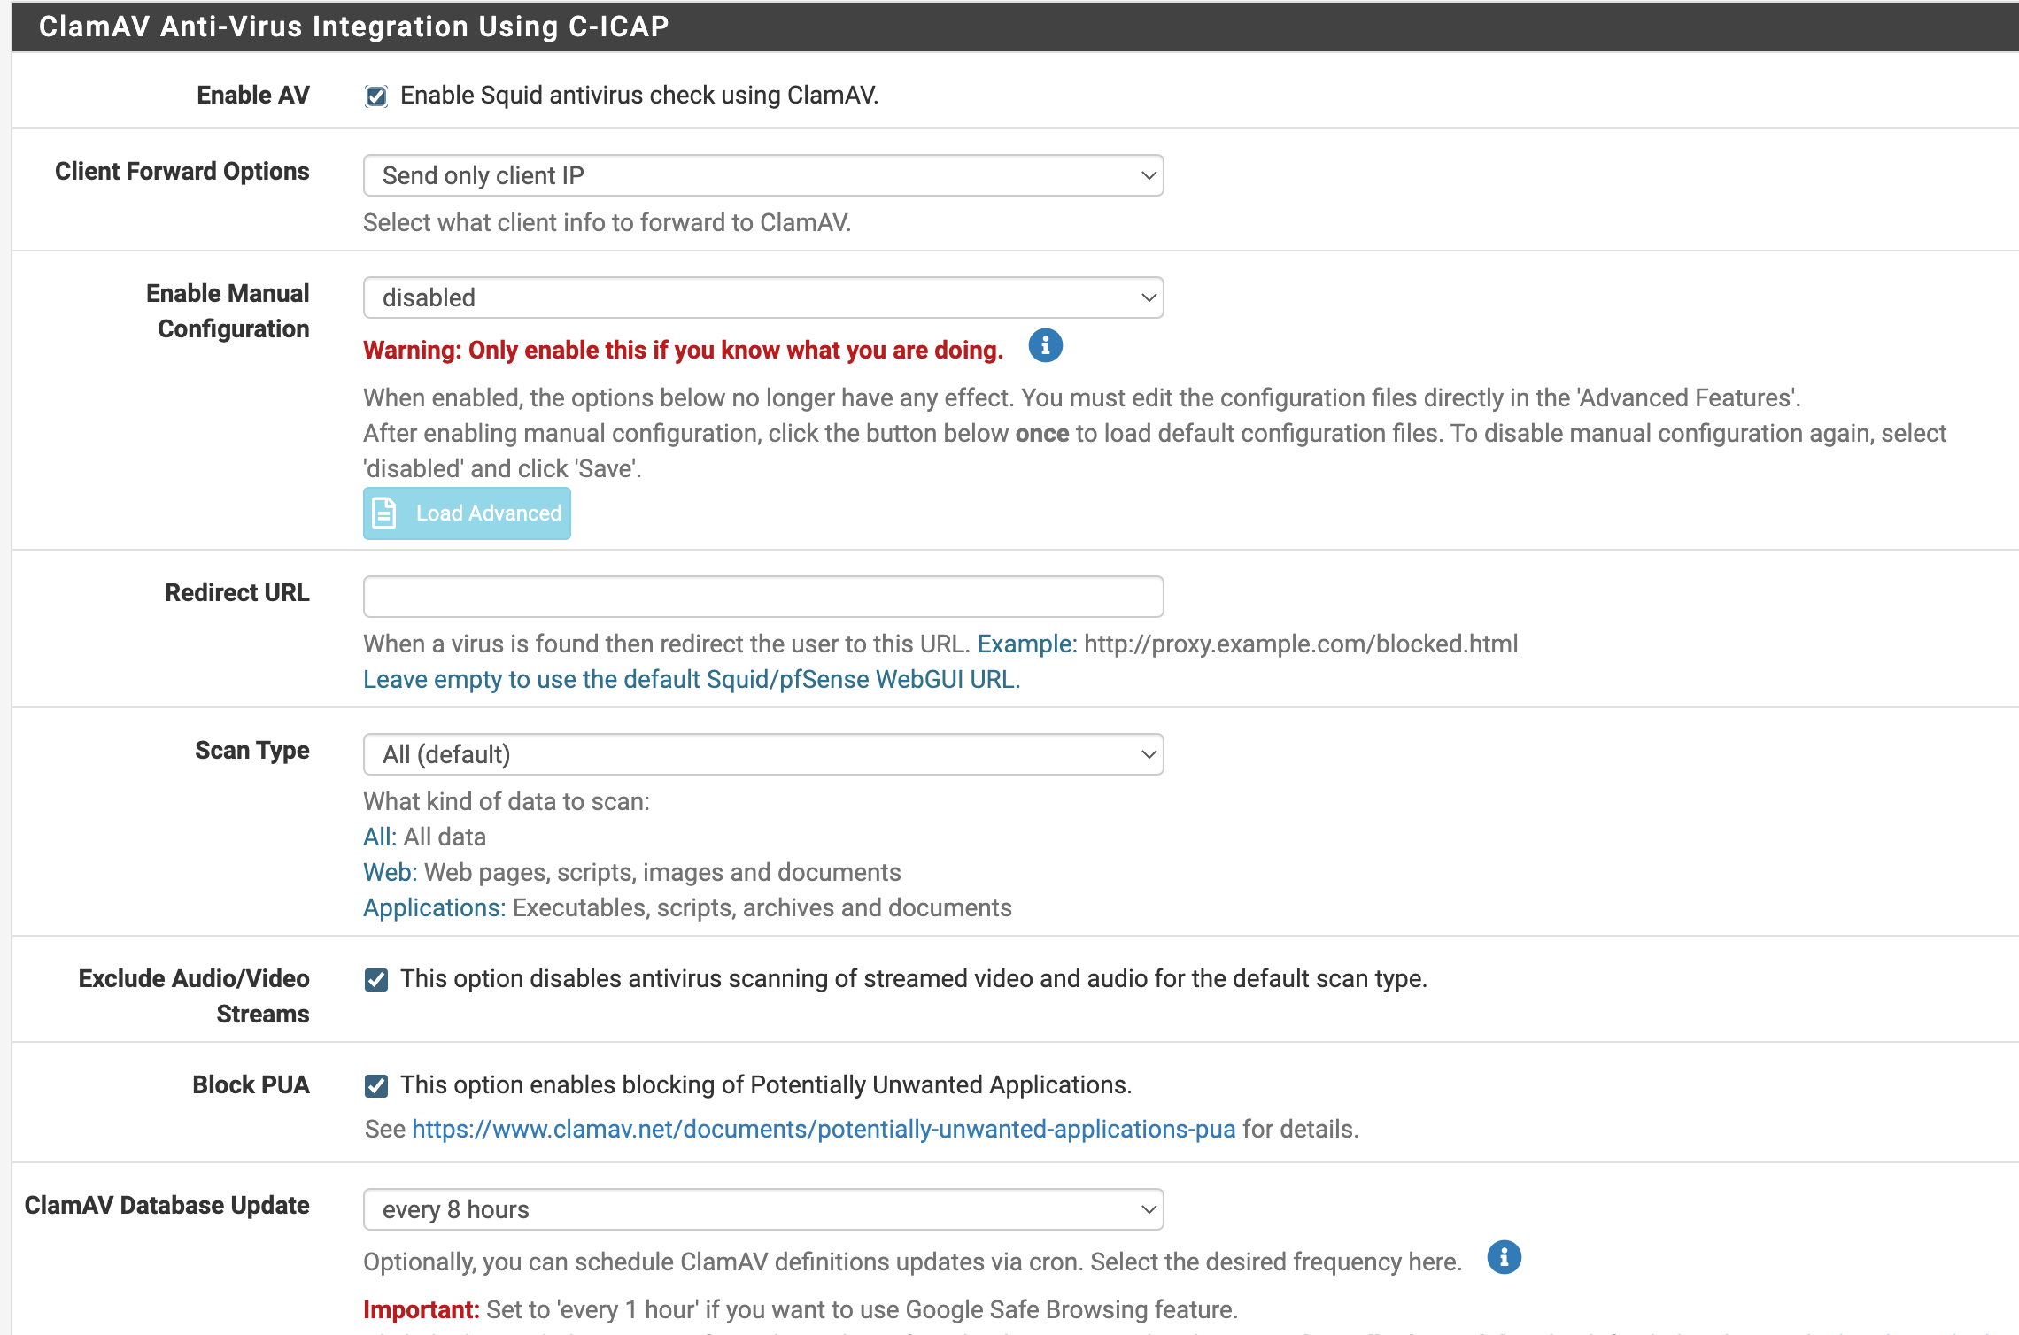Screen dimensions: 2019x1335
Task: Open Client Forward Options dropdown
Action: 763,175
